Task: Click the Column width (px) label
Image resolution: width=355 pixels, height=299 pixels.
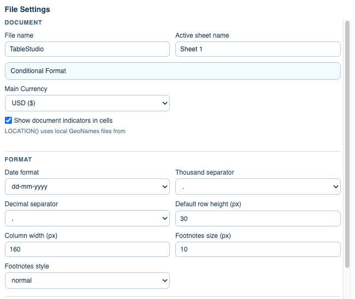Action: 31,236
